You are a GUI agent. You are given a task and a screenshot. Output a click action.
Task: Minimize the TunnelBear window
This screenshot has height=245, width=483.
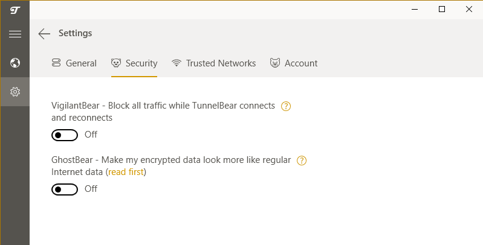415,9
